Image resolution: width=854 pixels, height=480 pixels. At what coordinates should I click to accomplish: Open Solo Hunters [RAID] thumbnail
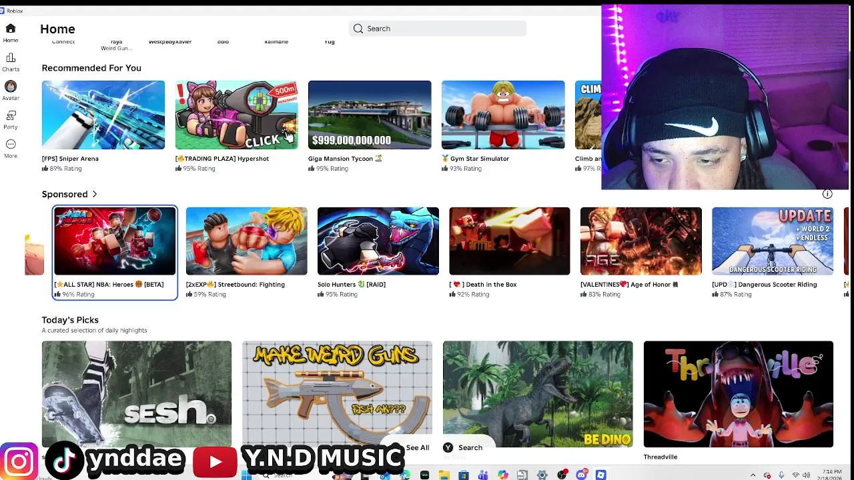(378, 241)
